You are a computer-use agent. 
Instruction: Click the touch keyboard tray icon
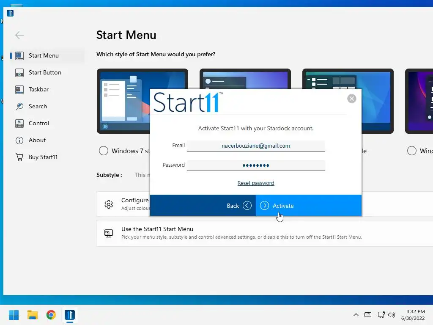[x=368, y=315]
